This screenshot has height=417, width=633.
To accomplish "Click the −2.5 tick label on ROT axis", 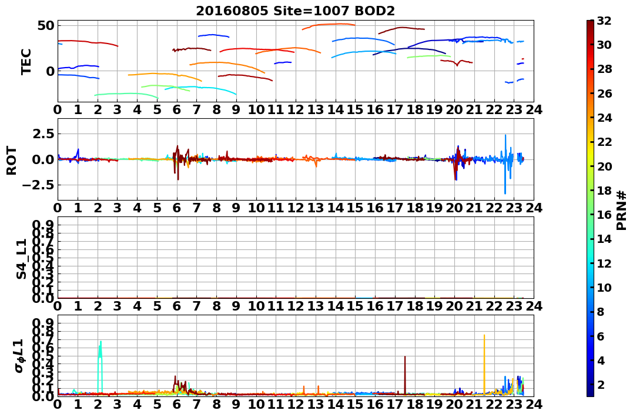I will [37, 185].
